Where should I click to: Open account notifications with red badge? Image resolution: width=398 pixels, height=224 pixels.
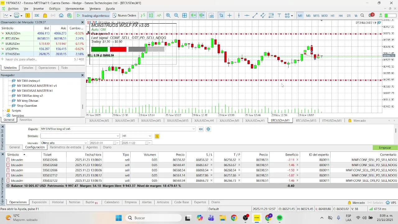[371, 15]
